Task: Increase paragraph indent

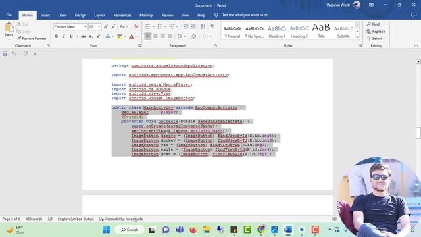Action: [193, 26]
